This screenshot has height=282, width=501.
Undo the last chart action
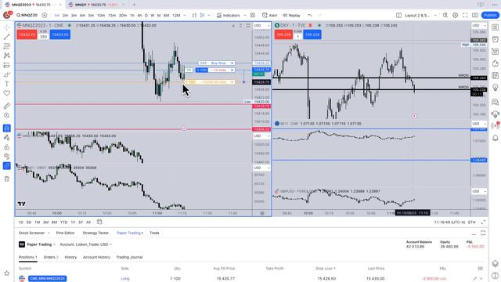[x=310, y=16]
